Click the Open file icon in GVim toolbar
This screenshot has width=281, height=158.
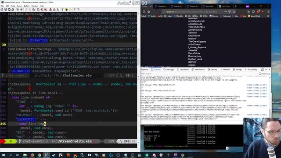click(x=2, y=9)
